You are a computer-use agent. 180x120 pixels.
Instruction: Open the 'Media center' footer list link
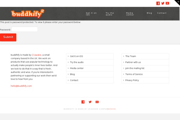(90, 68)
